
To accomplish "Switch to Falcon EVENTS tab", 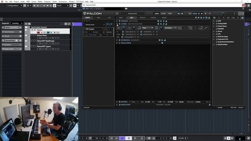I will [153, 18].
